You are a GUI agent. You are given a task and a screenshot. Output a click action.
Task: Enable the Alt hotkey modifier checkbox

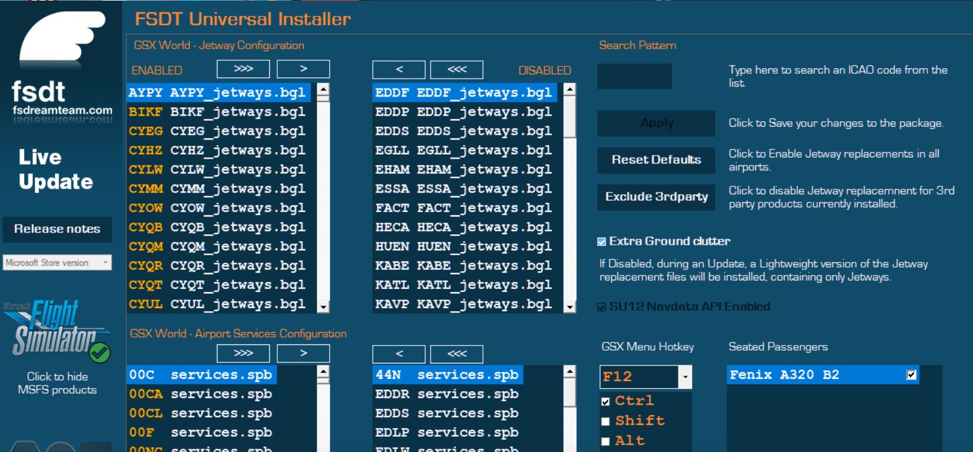click(606, 441)
